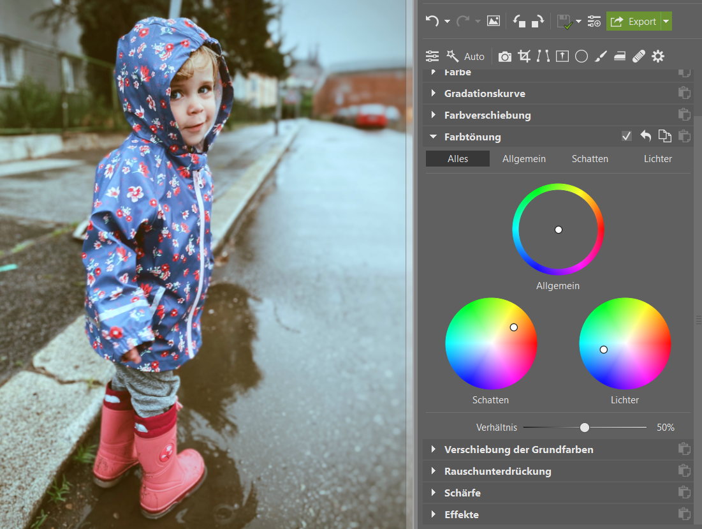The image size is (702, 529).
Task: Click the undo arrow icon
Action: (x=432, y=21)
